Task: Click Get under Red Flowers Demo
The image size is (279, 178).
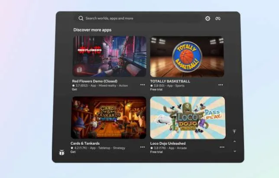Action: 75,89
